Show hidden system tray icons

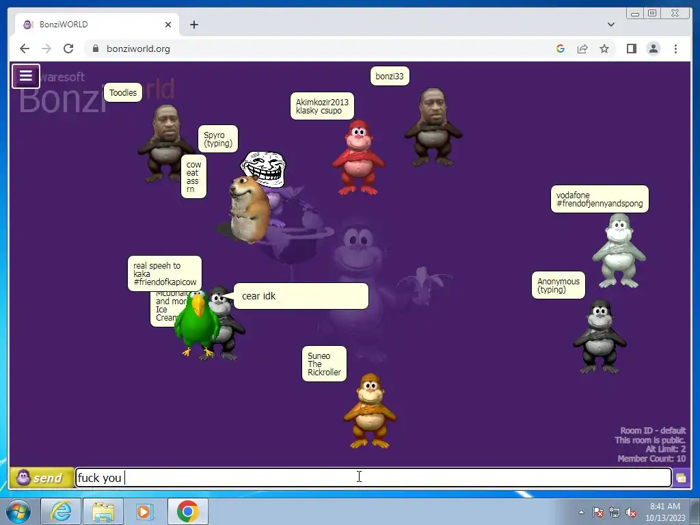(x=581, y=512)
